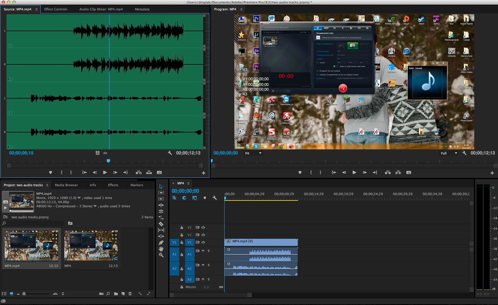Solo audio track A2
498x305 pixels.
pyautogui.click(x=209, y=265)
